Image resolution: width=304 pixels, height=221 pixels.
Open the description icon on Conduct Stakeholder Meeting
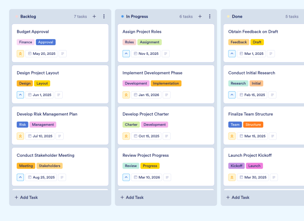coord(62,177)
